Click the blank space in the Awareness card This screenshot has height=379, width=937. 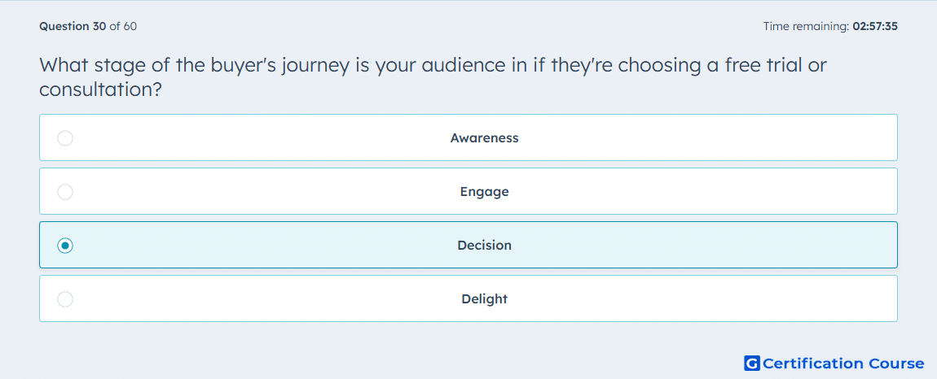pyautogui.click(x=687, y=137)
